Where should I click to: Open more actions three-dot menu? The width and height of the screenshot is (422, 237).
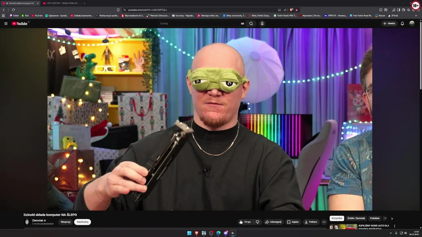(x=324, y=222)
